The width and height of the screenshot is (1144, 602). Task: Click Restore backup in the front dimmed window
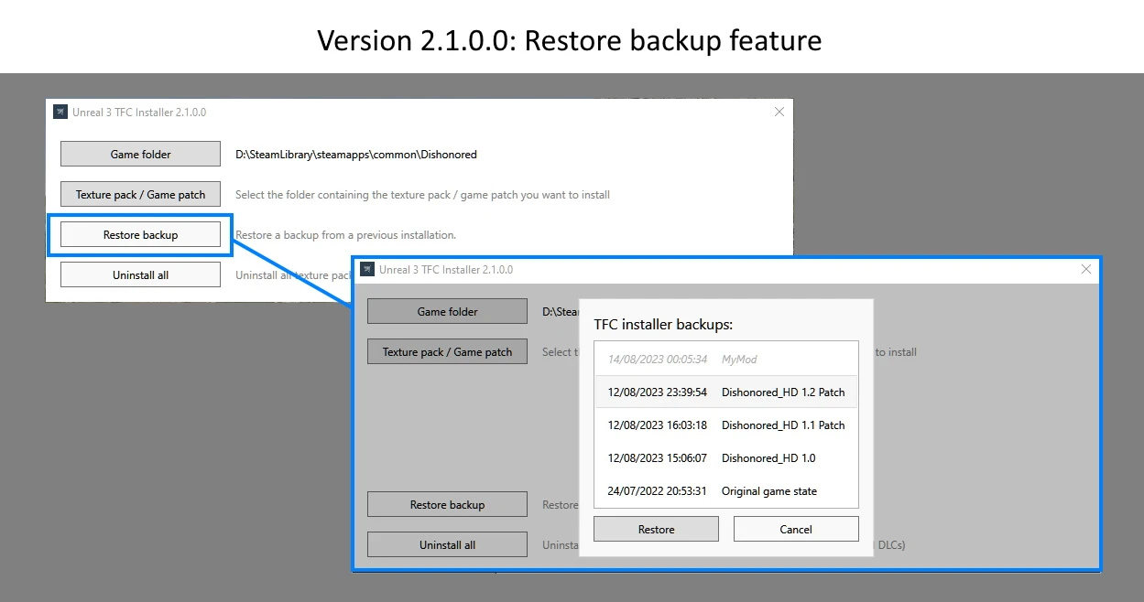[447, 504]
